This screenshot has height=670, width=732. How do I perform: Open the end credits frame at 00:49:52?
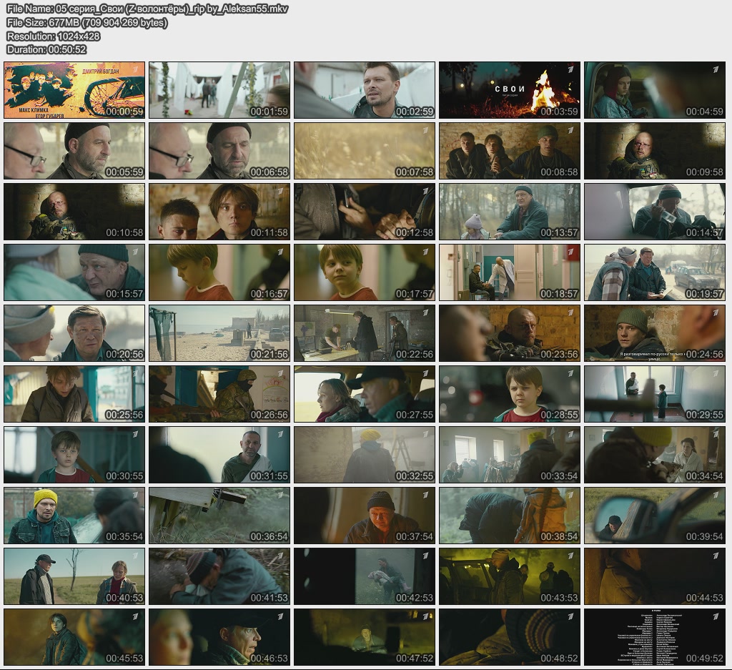click(x=654, y=637)
